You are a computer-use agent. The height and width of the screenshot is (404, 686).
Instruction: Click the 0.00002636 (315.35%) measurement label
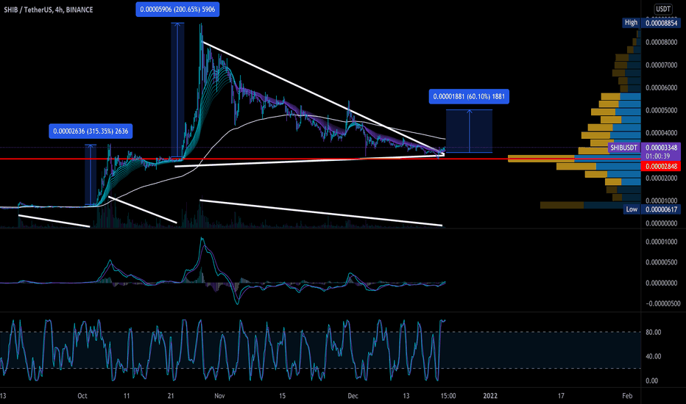click(91, 131)
